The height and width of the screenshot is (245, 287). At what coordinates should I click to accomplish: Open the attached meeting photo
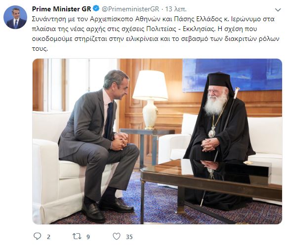tap(157, 141)
